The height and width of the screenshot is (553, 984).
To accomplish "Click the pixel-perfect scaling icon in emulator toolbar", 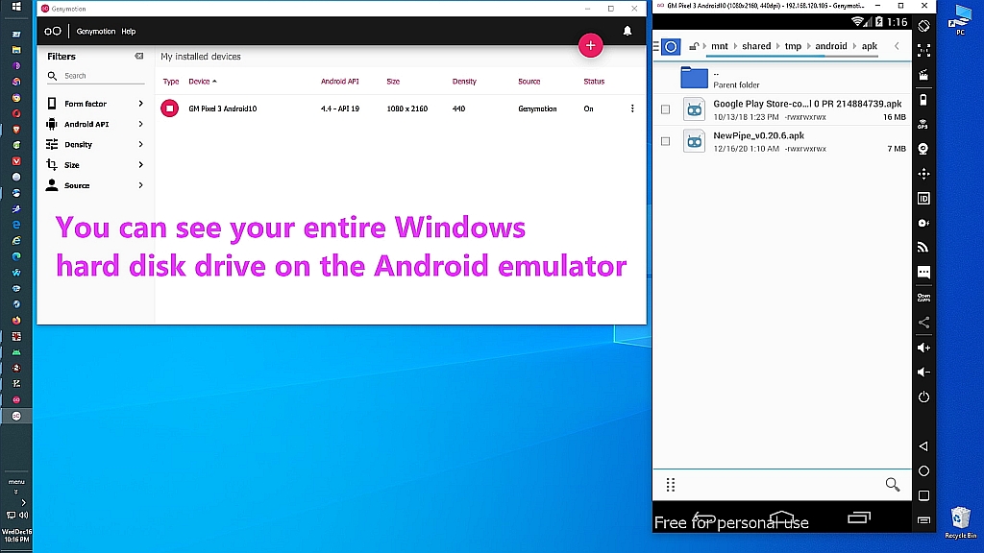I will point(923,50).
